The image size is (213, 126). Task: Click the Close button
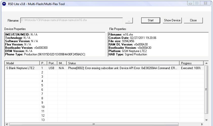point(193,20)
